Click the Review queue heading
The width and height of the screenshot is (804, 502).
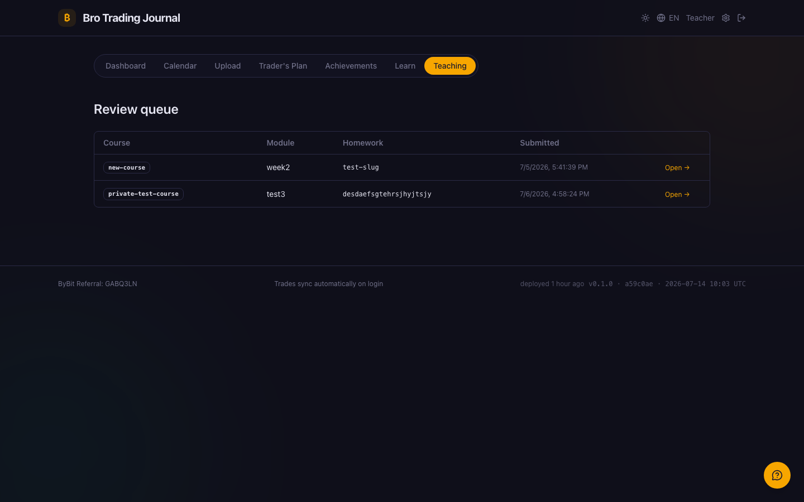coord(136,109)
